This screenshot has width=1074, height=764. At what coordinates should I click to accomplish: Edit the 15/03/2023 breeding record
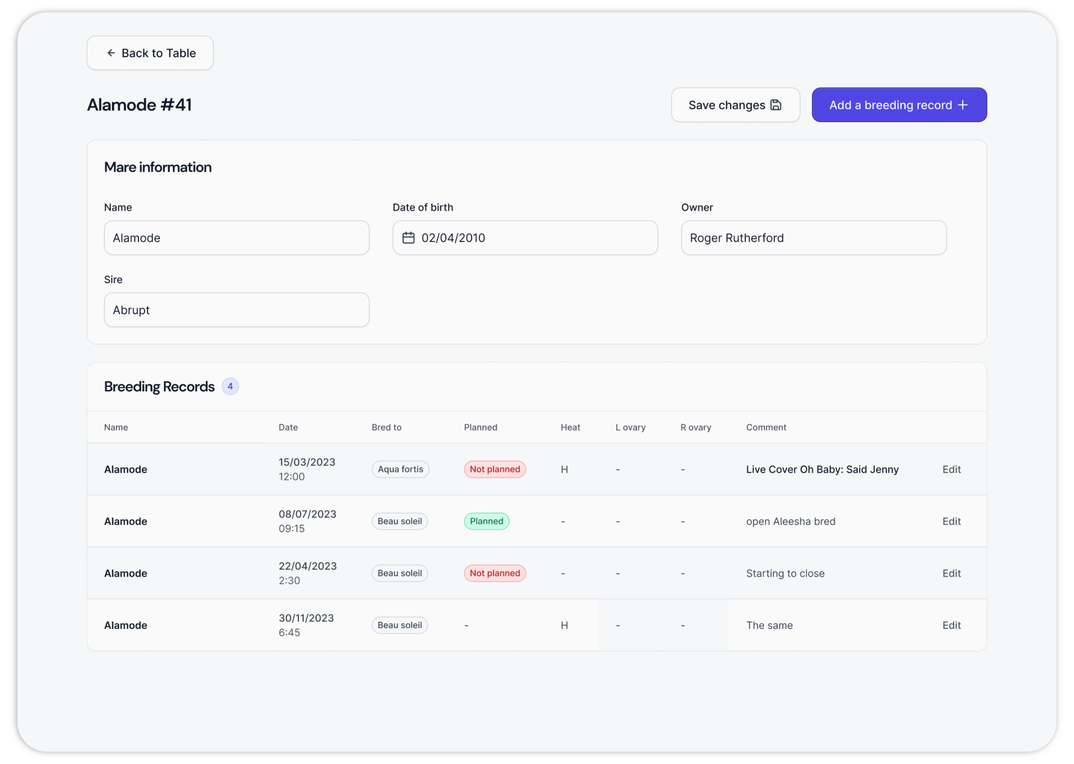(951, 469)
